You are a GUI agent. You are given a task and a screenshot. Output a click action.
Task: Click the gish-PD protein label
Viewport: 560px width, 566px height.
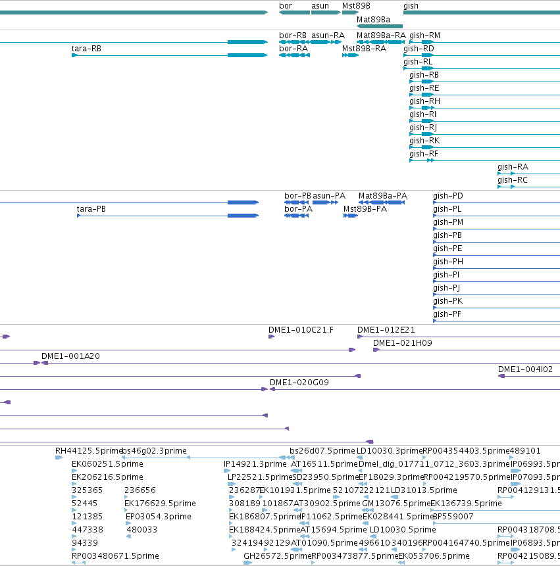click(448, 196)
